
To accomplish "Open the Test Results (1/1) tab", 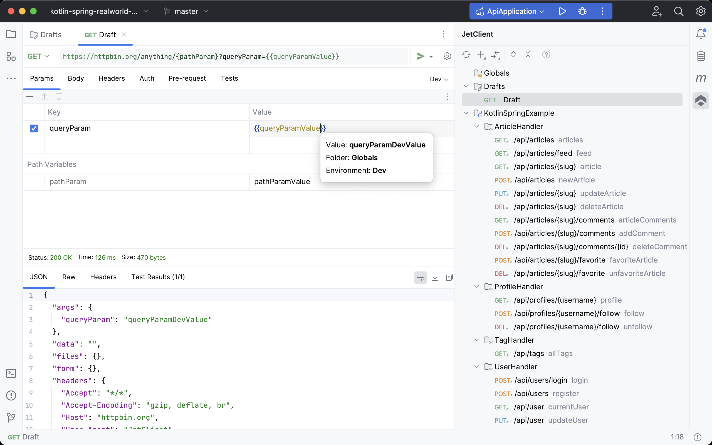I will click(x=158, y=277).
